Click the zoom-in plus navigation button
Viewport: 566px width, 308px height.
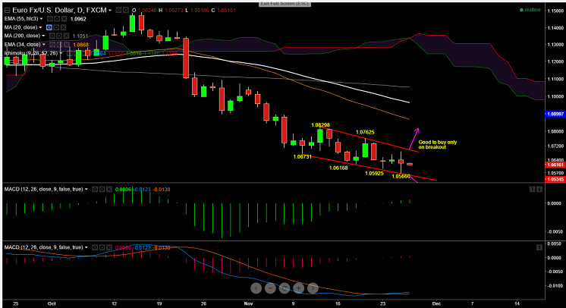click(298, 288)
